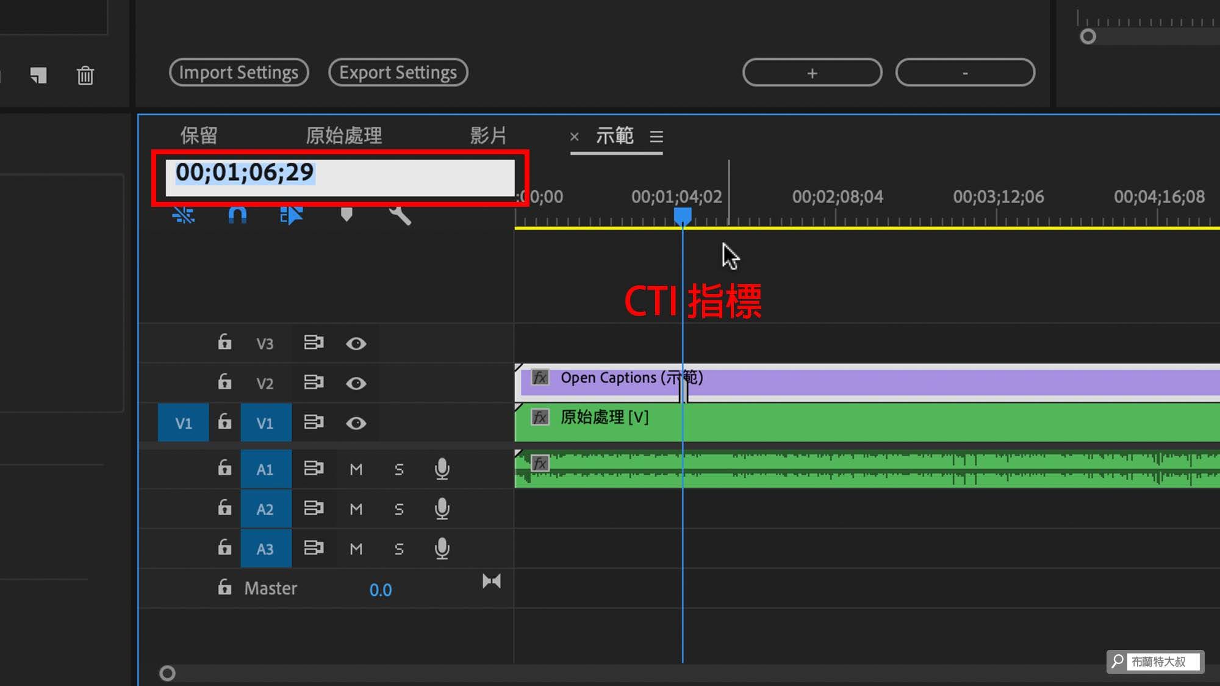Hide V2 track with eye icon

(356, 384)
